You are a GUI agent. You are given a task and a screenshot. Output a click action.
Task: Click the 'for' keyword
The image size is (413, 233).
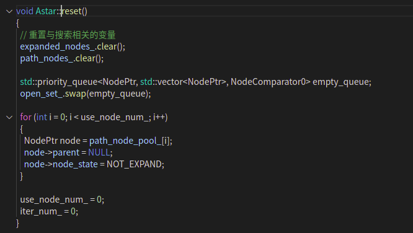coord(26,117)
